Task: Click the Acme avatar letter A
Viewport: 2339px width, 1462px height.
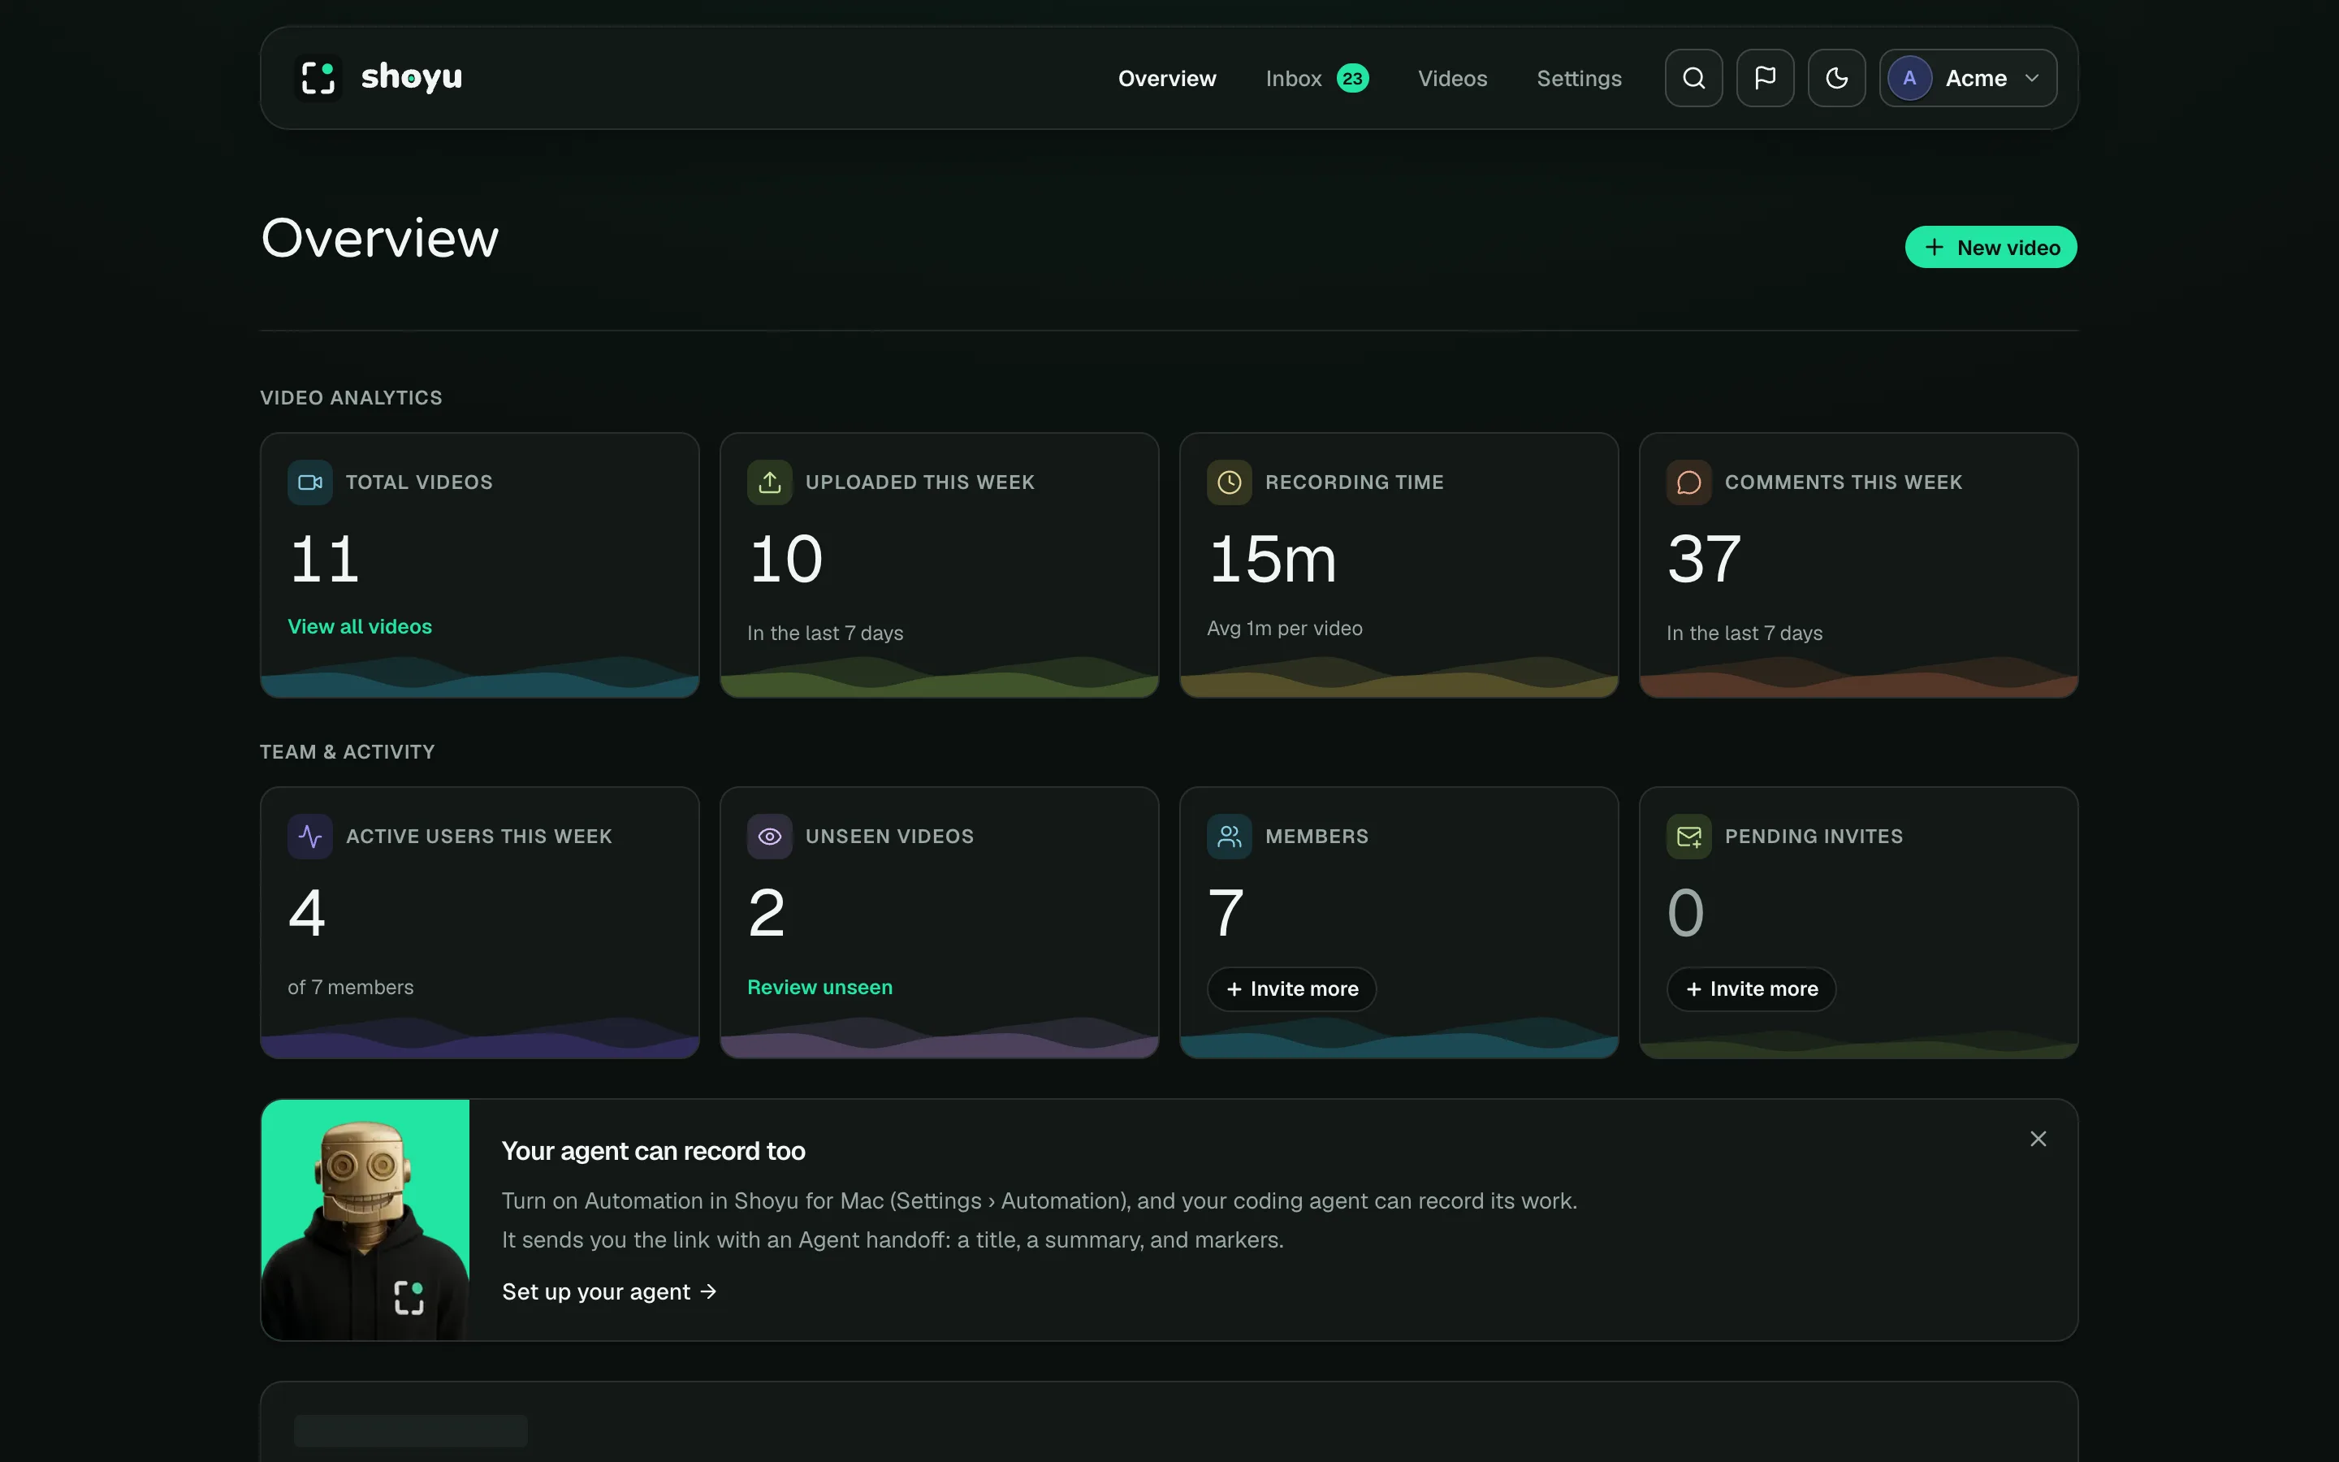Action: 1910,78
